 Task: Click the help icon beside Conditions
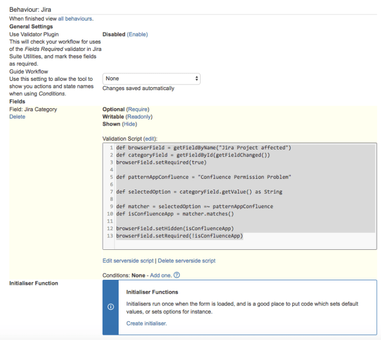177,276
